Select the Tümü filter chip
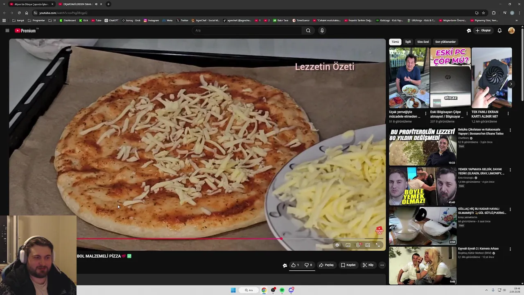The height and width of the screenshot is (295, 524). tap(395, 42)
